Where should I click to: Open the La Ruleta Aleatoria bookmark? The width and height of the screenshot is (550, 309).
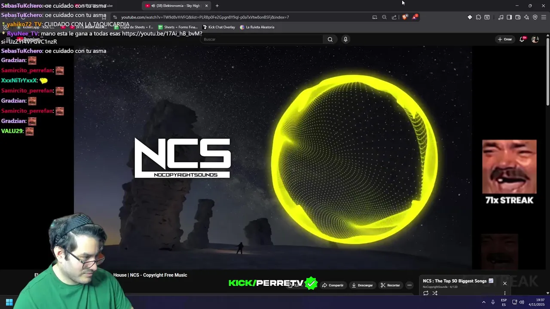(x=257, y=27)
